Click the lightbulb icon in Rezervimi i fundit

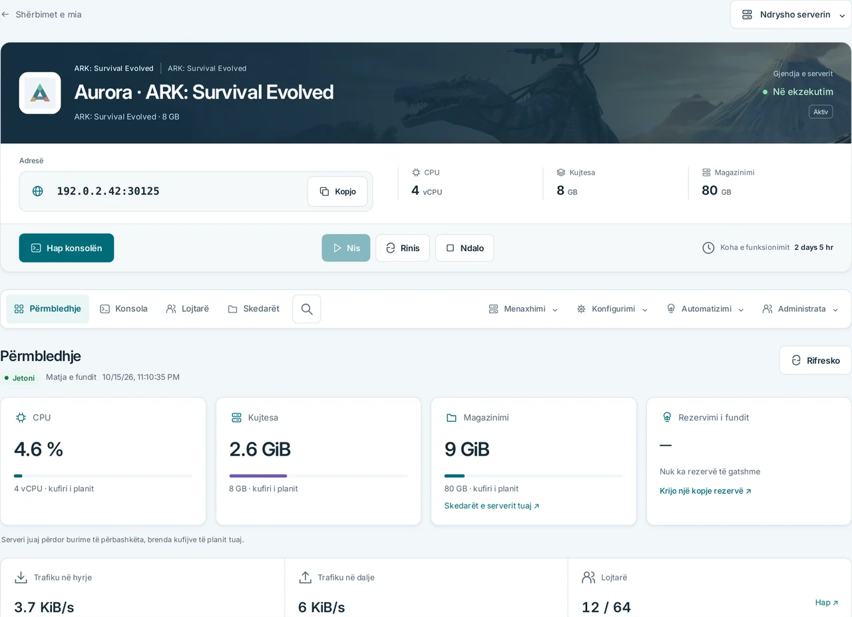click(666, 417)
